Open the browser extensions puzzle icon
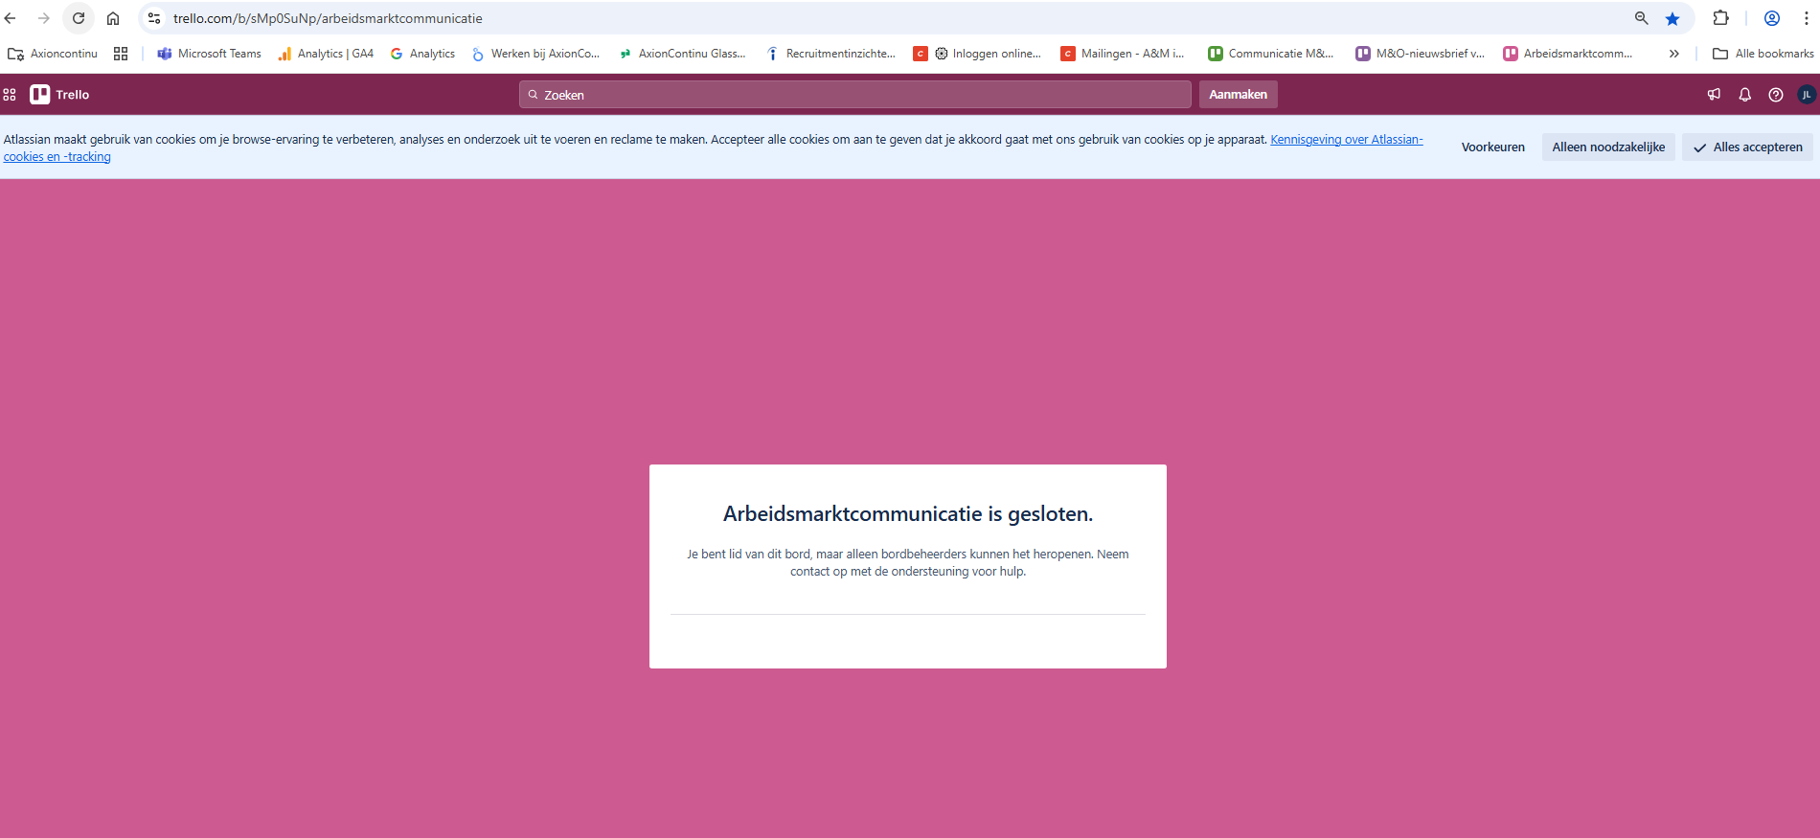Viewport: 1820px width, 838px height. pos(1721,18)
